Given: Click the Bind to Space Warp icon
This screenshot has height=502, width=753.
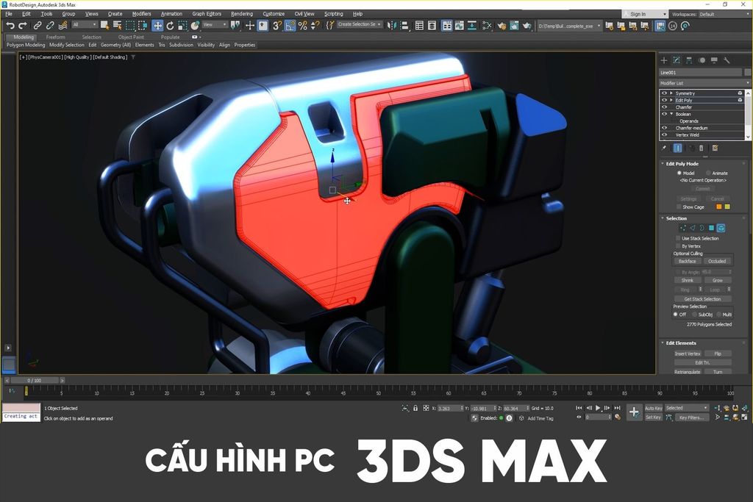Looking at the screenshot, I should point(63,26).
